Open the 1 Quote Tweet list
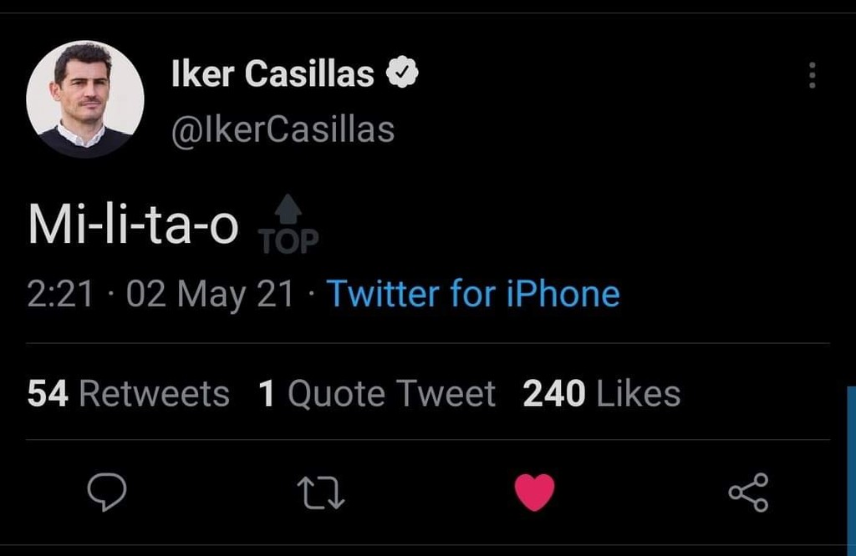Screen dimensions: 856x556 (377, 393)
